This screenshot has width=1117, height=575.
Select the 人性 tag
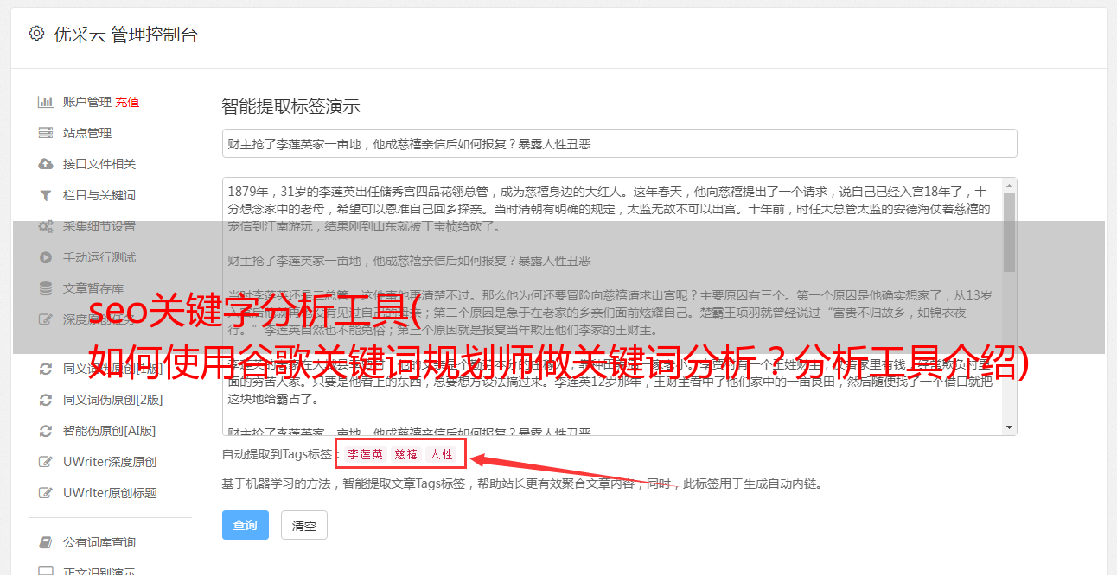point(441,454)
